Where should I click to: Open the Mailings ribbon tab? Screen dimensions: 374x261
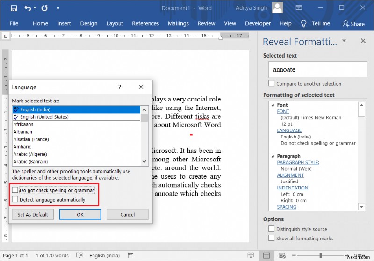click(178, 23)
